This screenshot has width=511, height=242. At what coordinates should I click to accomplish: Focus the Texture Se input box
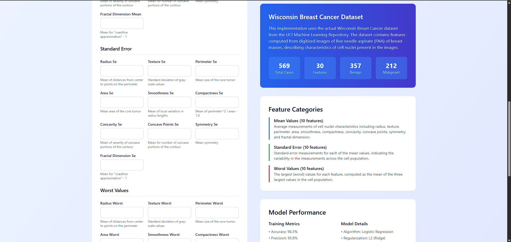169,71
